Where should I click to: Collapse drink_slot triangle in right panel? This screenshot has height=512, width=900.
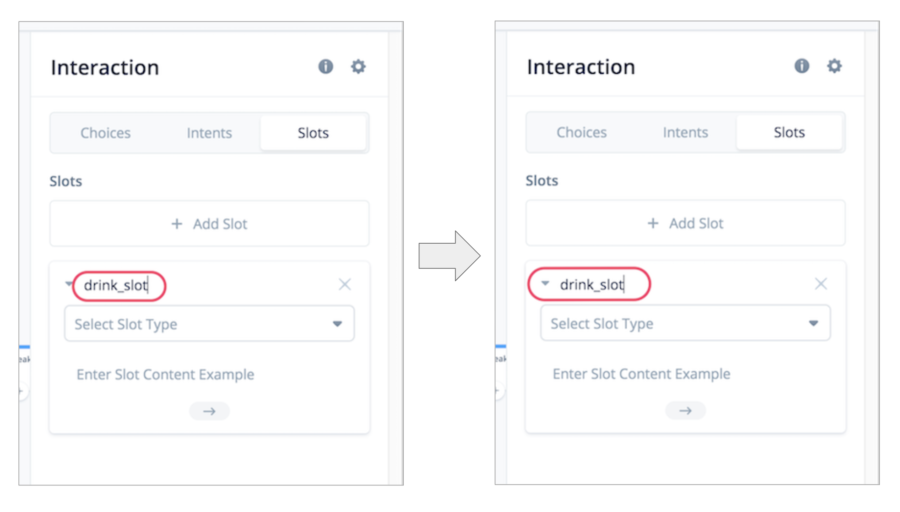(x=545, y=283)
